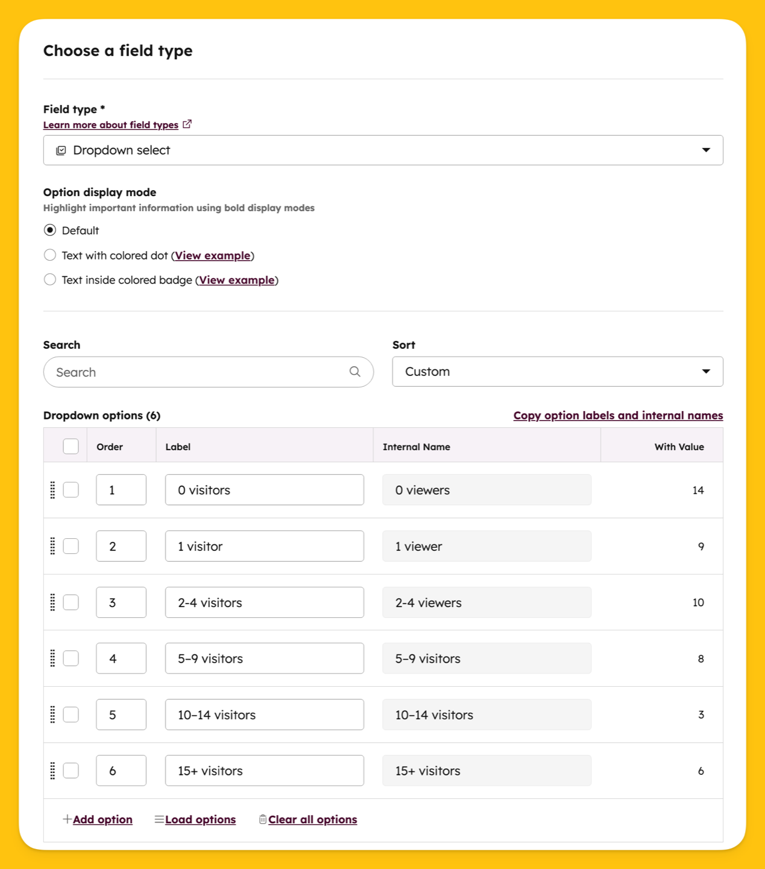
Task: Open the Field type Dropdown select menu
Action: click(383, 150)
